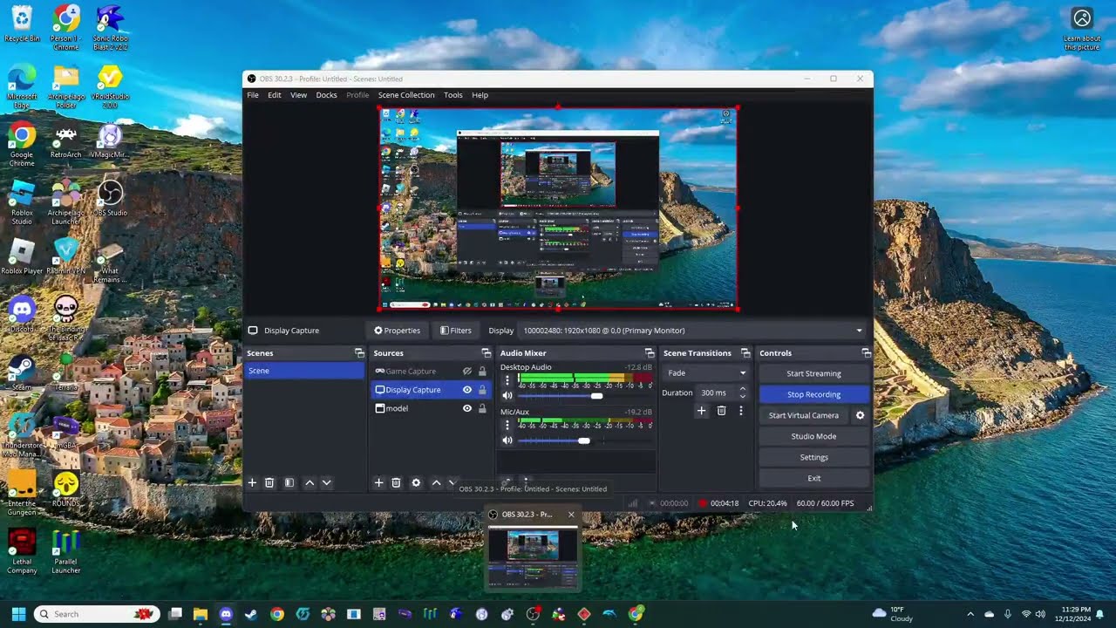Screen dimensions: 1116x628
Task: Open Lethal Company desktop icon
Action: click(x=22, y=550)
